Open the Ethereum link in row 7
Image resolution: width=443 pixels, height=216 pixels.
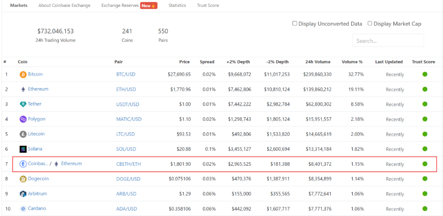click(72, 163)
